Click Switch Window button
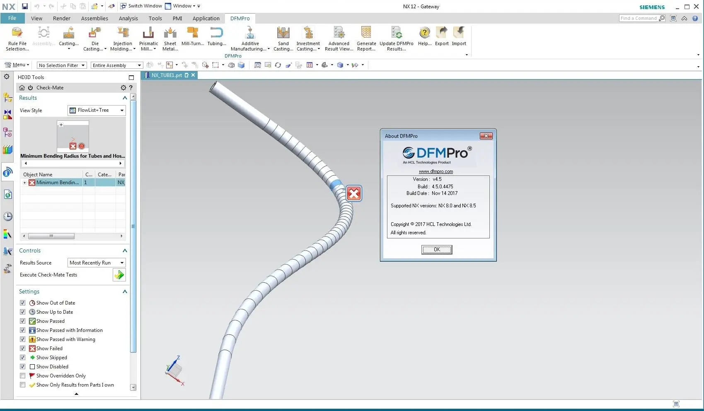Viewport: 704px width, 411px height. pyautogui.click(x=141, y=6)
